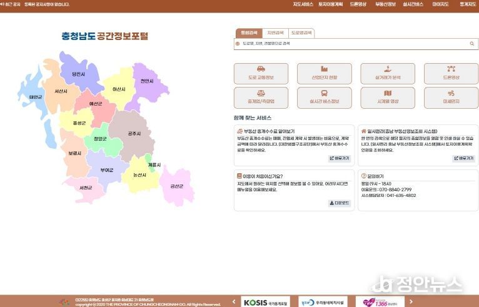Screen dimensions: 479x307
Task: Open the 마이지도 top menu
Action: 440,4
